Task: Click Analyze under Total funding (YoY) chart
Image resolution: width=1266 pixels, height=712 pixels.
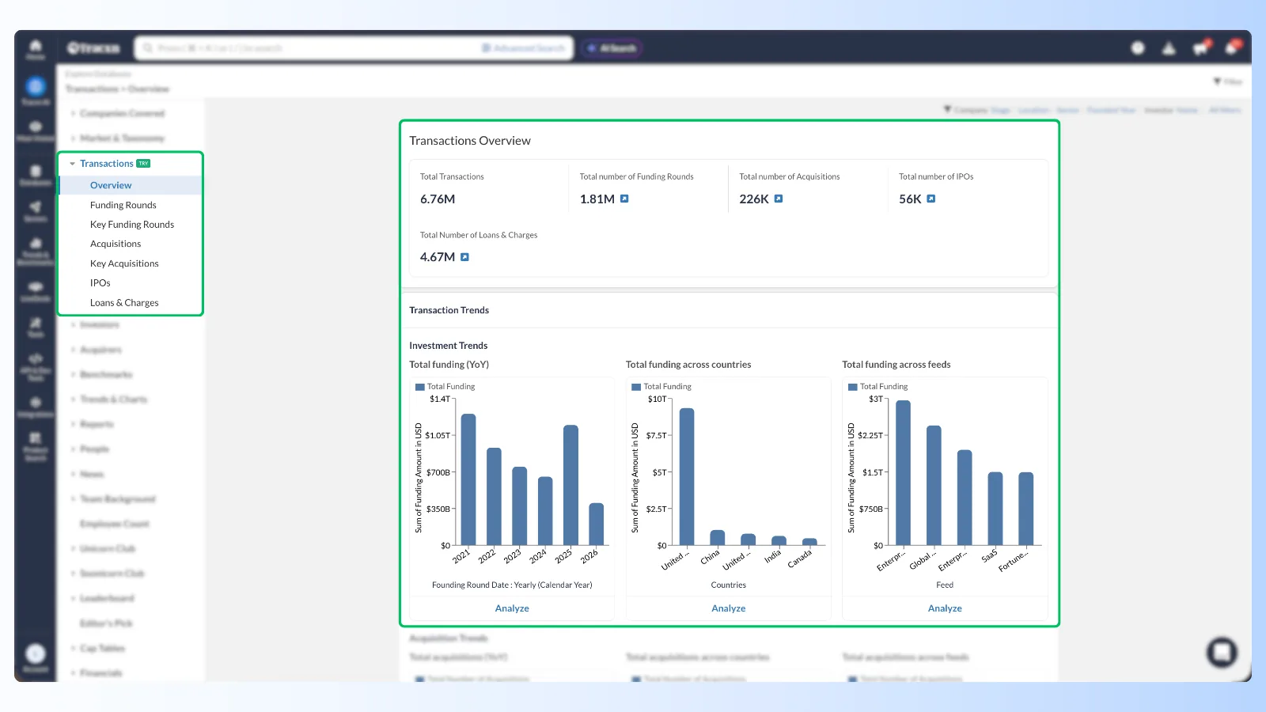Action: pyautogui.click(x=512, y=608)
